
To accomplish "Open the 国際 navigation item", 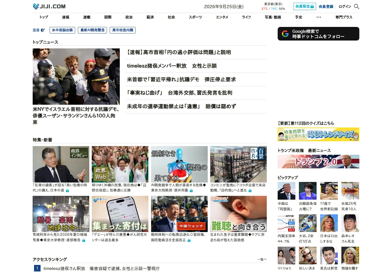I will tap(108, 17).
